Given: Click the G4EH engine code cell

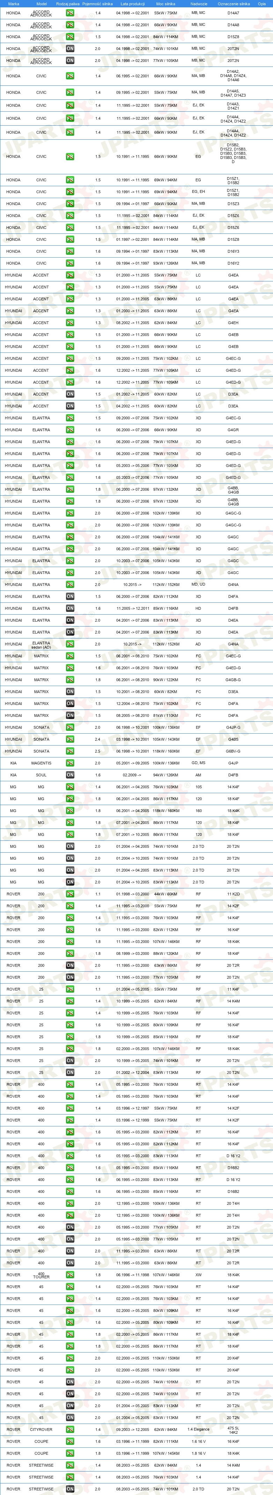Looking at the screenshot, I should pyautogui.click(x=233, y=323).
